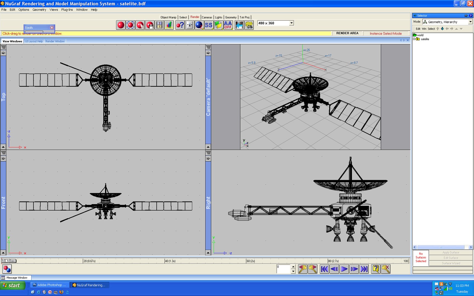The height and width of the screenshot is (296, 474).
Task: Jump to the first animation frame
Action: coord(324,269)
